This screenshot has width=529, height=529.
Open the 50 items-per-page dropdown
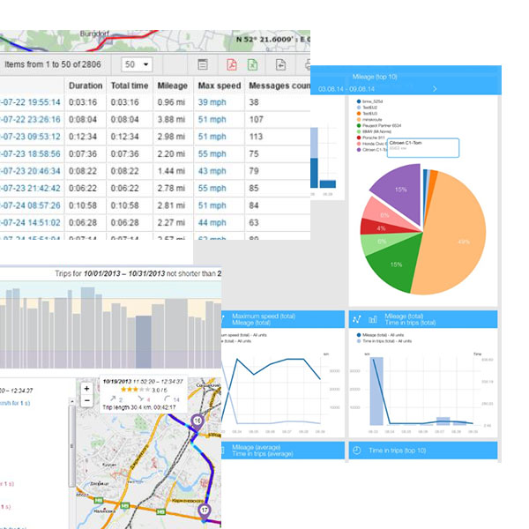coord(137,64)
